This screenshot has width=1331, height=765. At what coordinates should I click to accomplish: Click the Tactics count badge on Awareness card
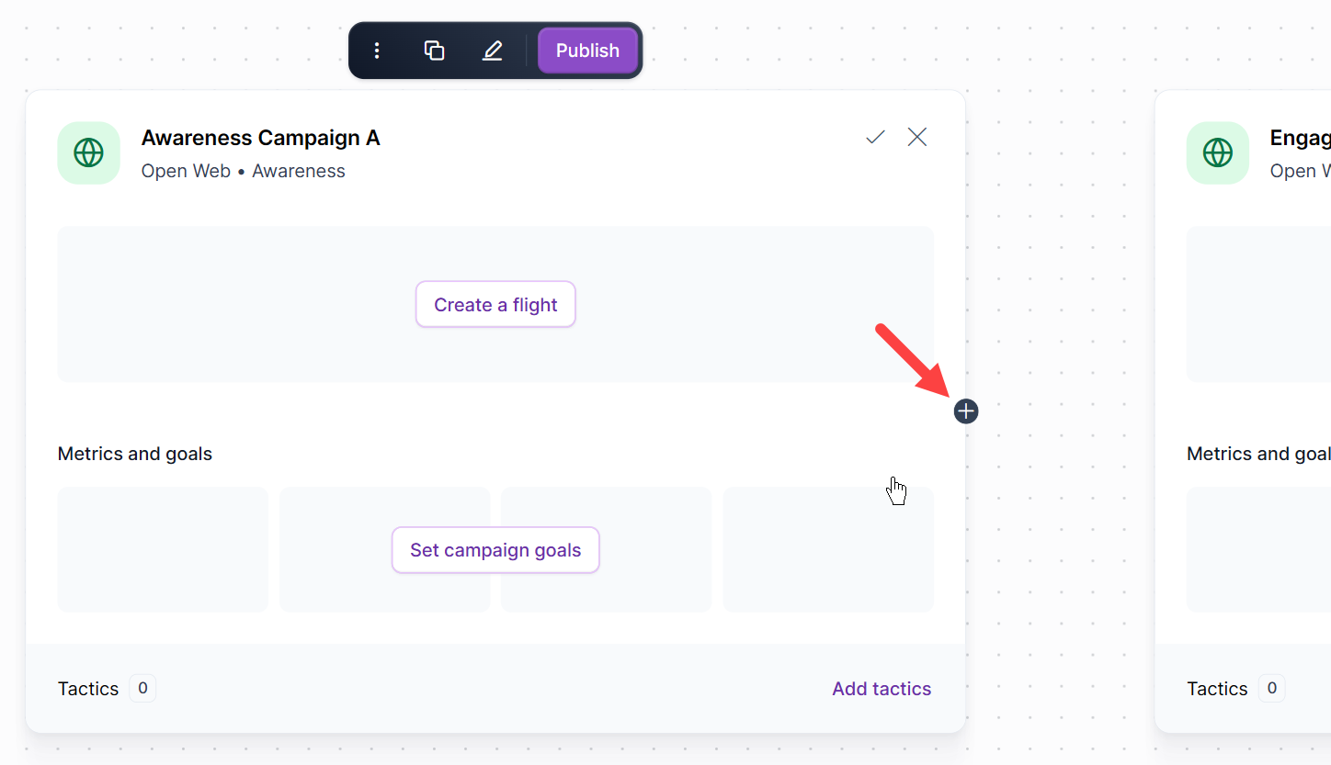pos(142,688)
